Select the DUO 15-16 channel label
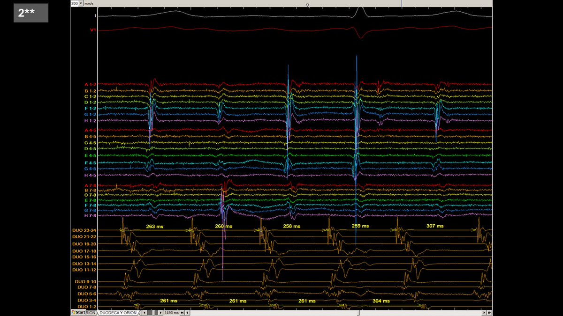Viewport: 563px width, 316px height. coord(84,257)
